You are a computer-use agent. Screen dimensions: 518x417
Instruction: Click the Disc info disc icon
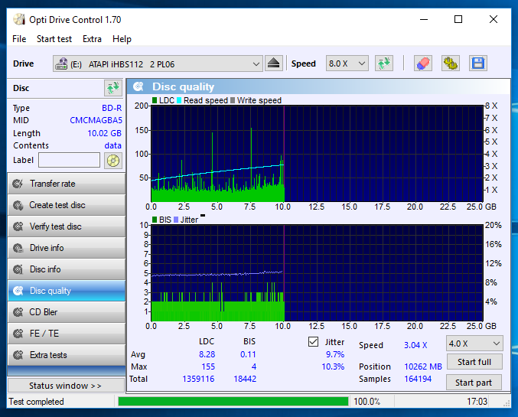tap(18, 269)
